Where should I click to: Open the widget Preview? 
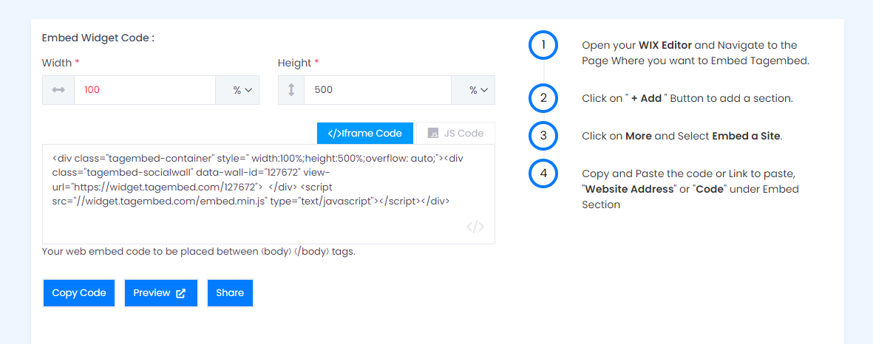coord(161,293)
